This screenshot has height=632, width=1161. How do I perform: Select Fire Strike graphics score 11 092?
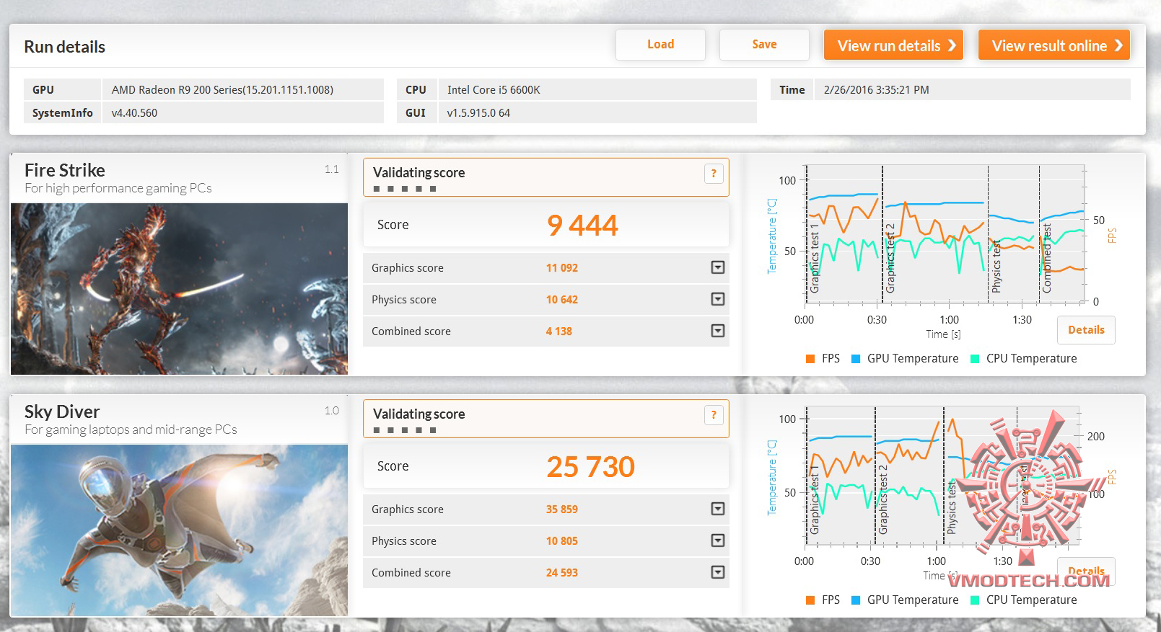[562, 268]
